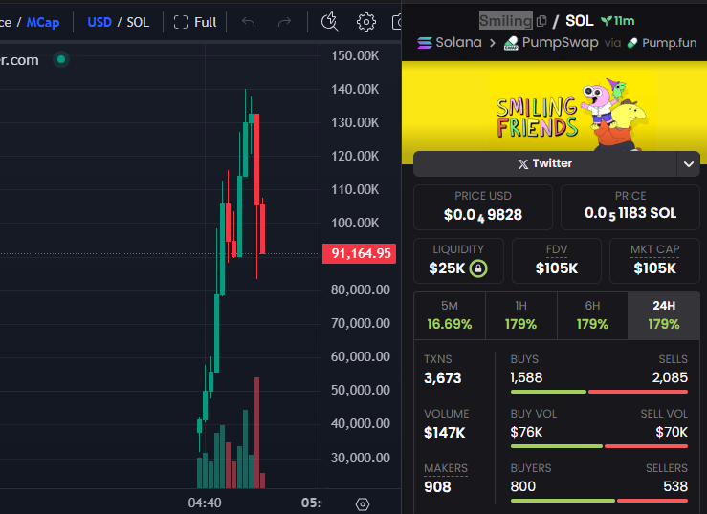
Task: Click the undo arrow icon
Action: point(249,22)
